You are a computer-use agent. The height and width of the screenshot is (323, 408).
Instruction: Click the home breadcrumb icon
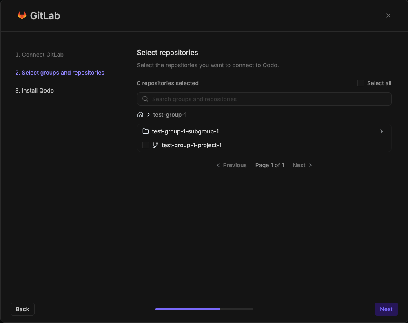click(140, 115)
